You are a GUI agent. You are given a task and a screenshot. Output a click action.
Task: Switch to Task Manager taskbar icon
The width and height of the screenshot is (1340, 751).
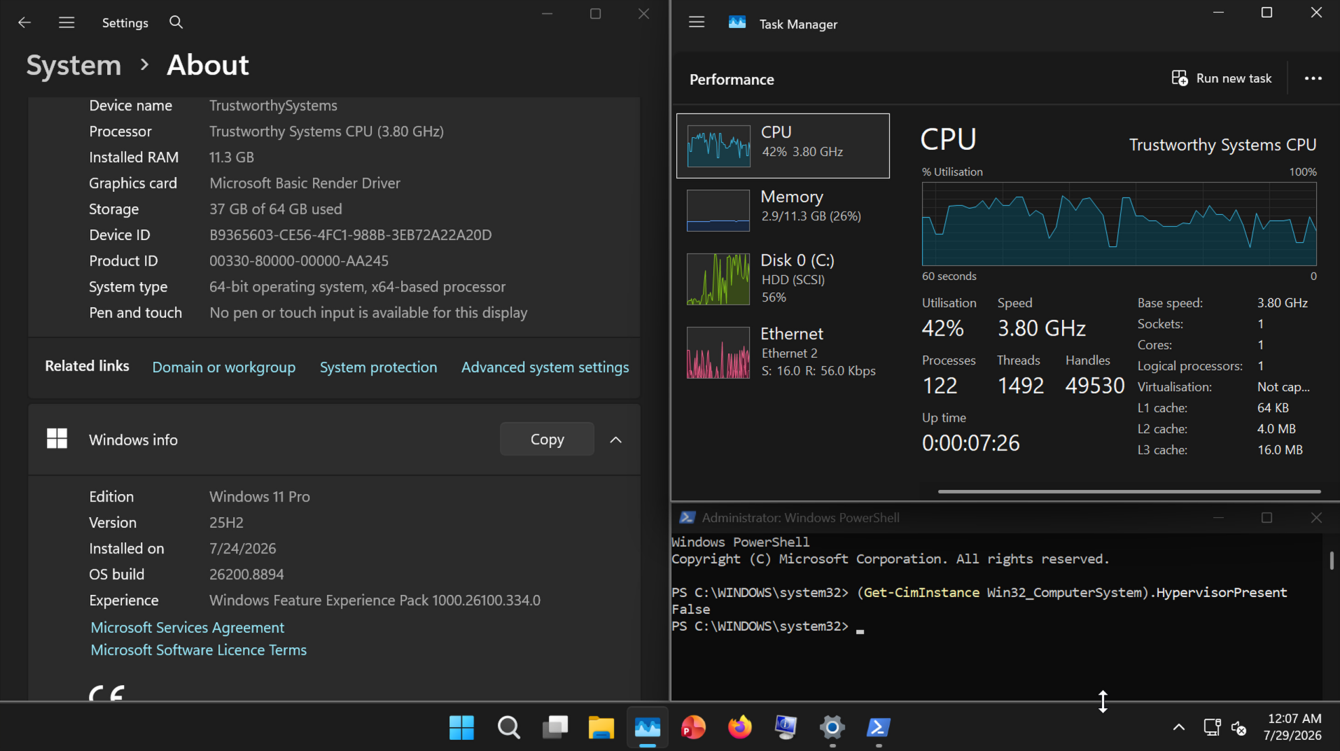(648, 727)
